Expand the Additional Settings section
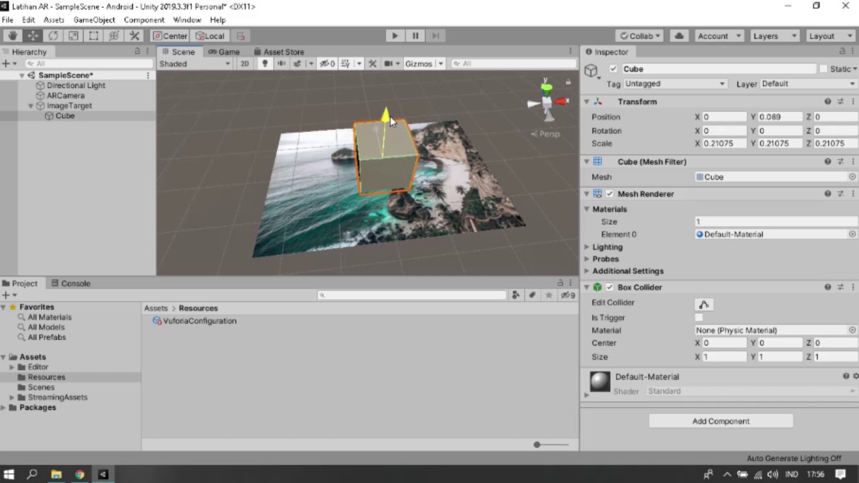This screenshot has height=483, width=859. [627, 271]
